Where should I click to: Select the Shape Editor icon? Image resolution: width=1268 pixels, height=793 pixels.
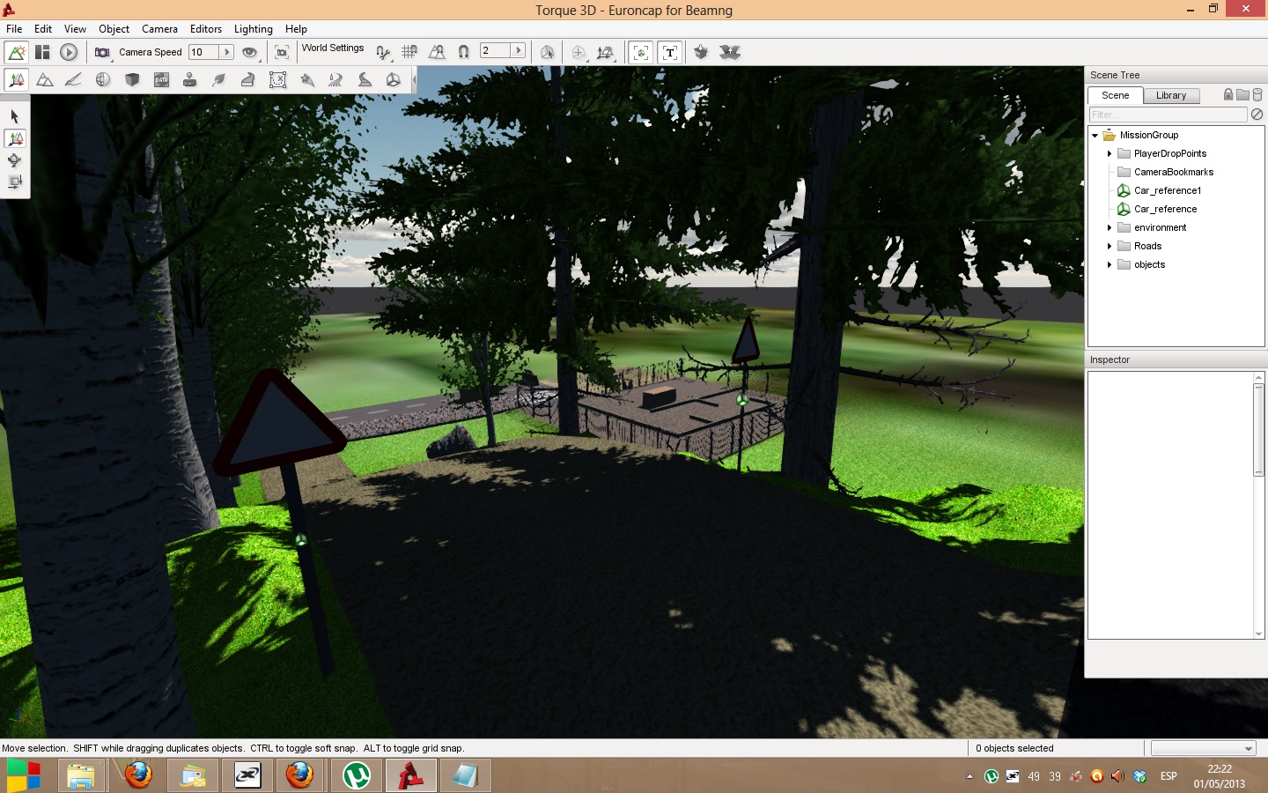394,80
